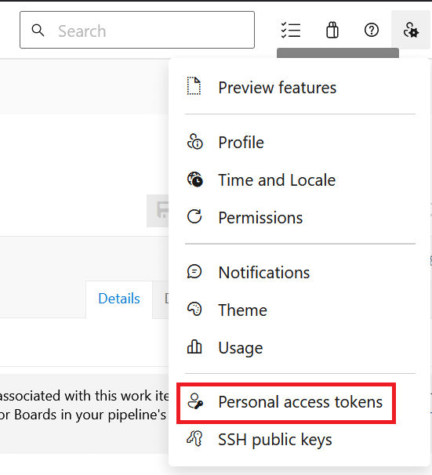Open Personal access tokens menu entry

286,403
